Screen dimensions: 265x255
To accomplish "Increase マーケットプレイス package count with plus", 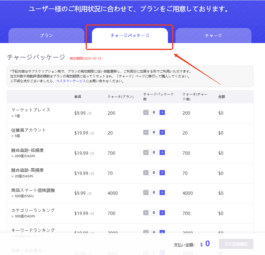I will [162, 112].
